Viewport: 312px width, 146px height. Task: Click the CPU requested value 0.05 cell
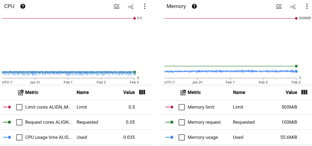tap(130, 122)
